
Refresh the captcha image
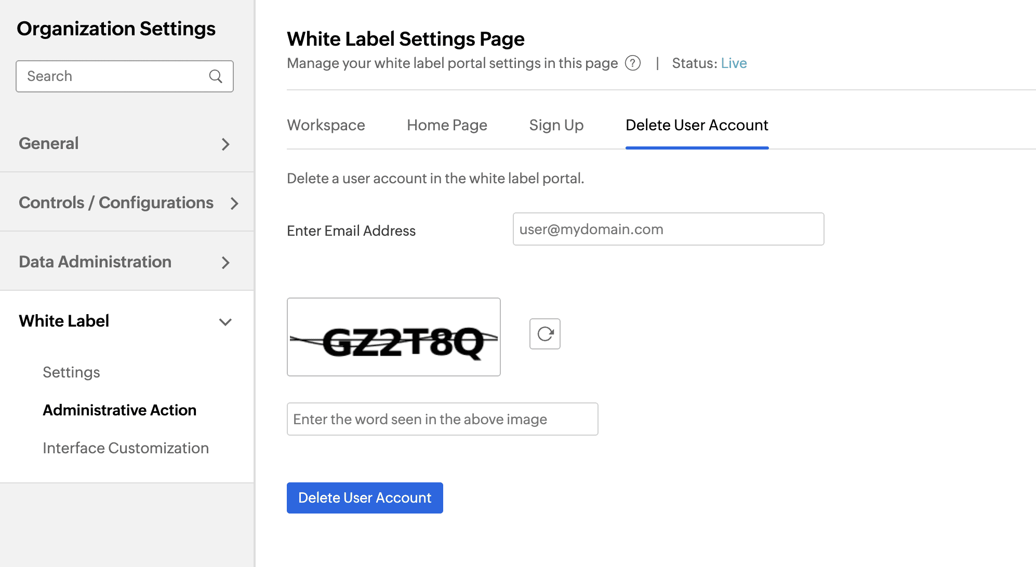tap(544, 334)
